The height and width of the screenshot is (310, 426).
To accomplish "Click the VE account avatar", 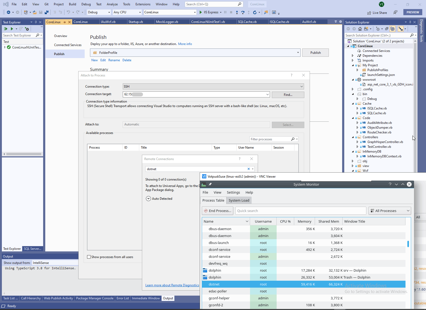I will point(381,4).
